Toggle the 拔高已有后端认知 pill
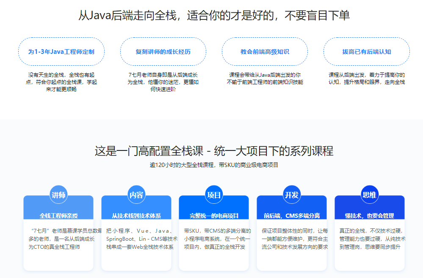Viewport: 423px width, 278px height. coord(366,51)
